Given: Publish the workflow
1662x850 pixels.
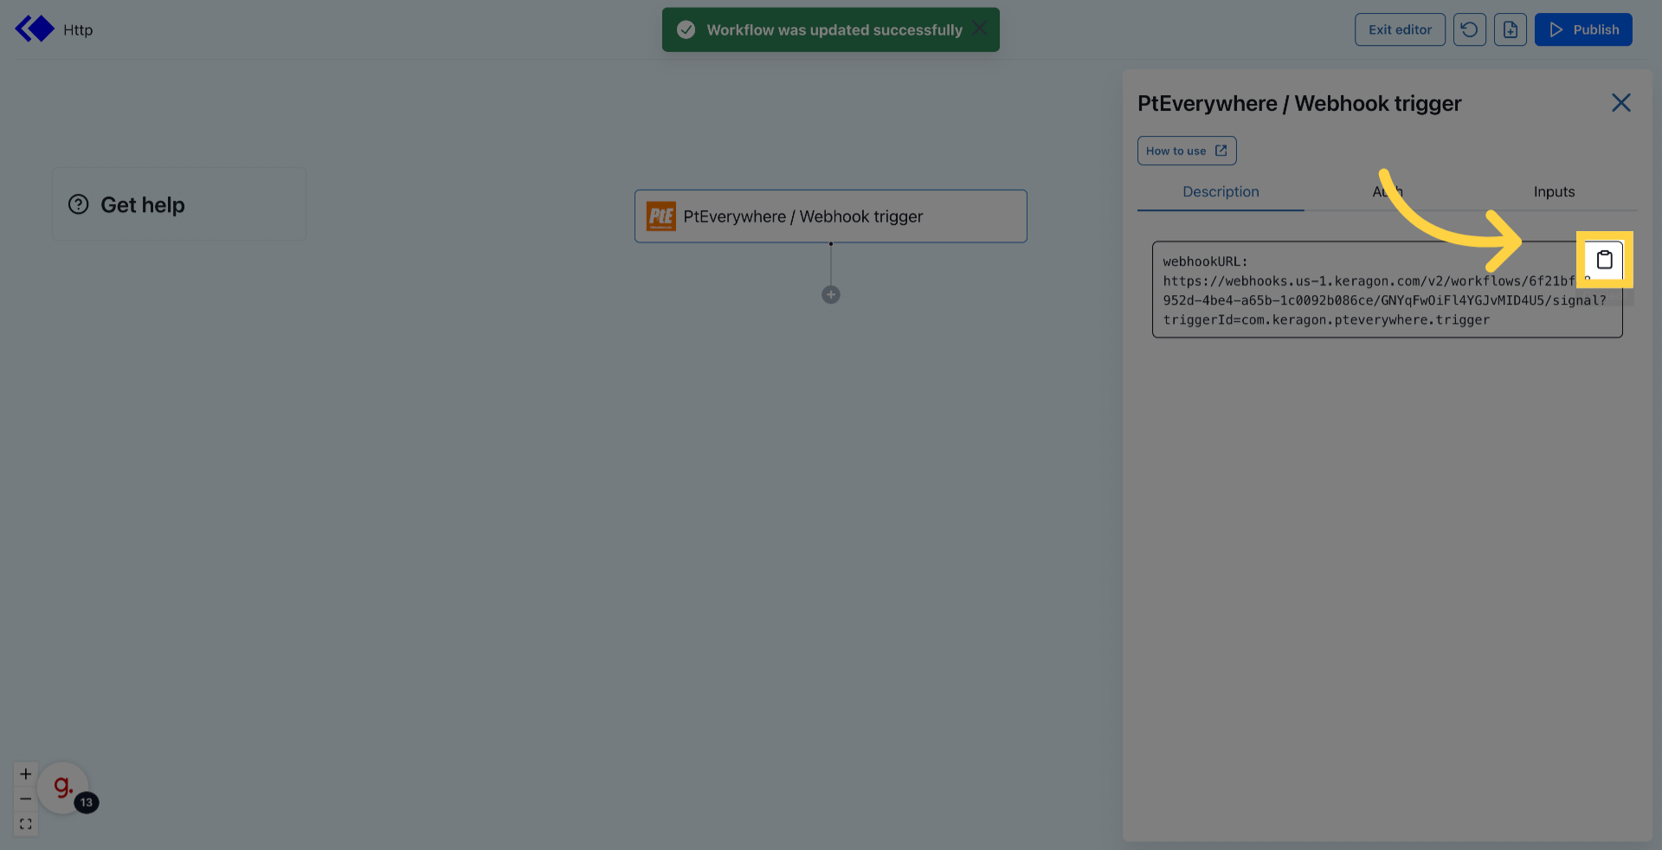Looking at the screenshot, I should tap(1583, 29).
